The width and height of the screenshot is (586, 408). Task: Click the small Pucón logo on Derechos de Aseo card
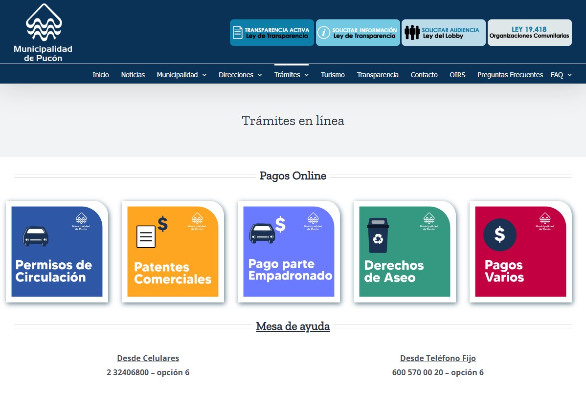tap(429, 221)
